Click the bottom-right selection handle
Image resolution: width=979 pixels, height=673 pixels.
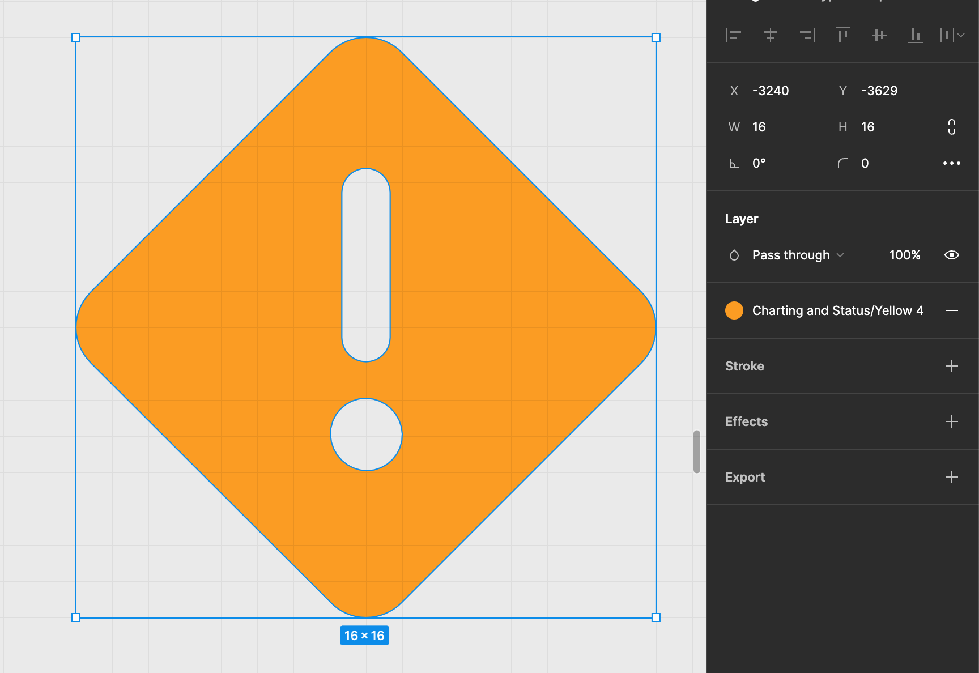(656, 617)
